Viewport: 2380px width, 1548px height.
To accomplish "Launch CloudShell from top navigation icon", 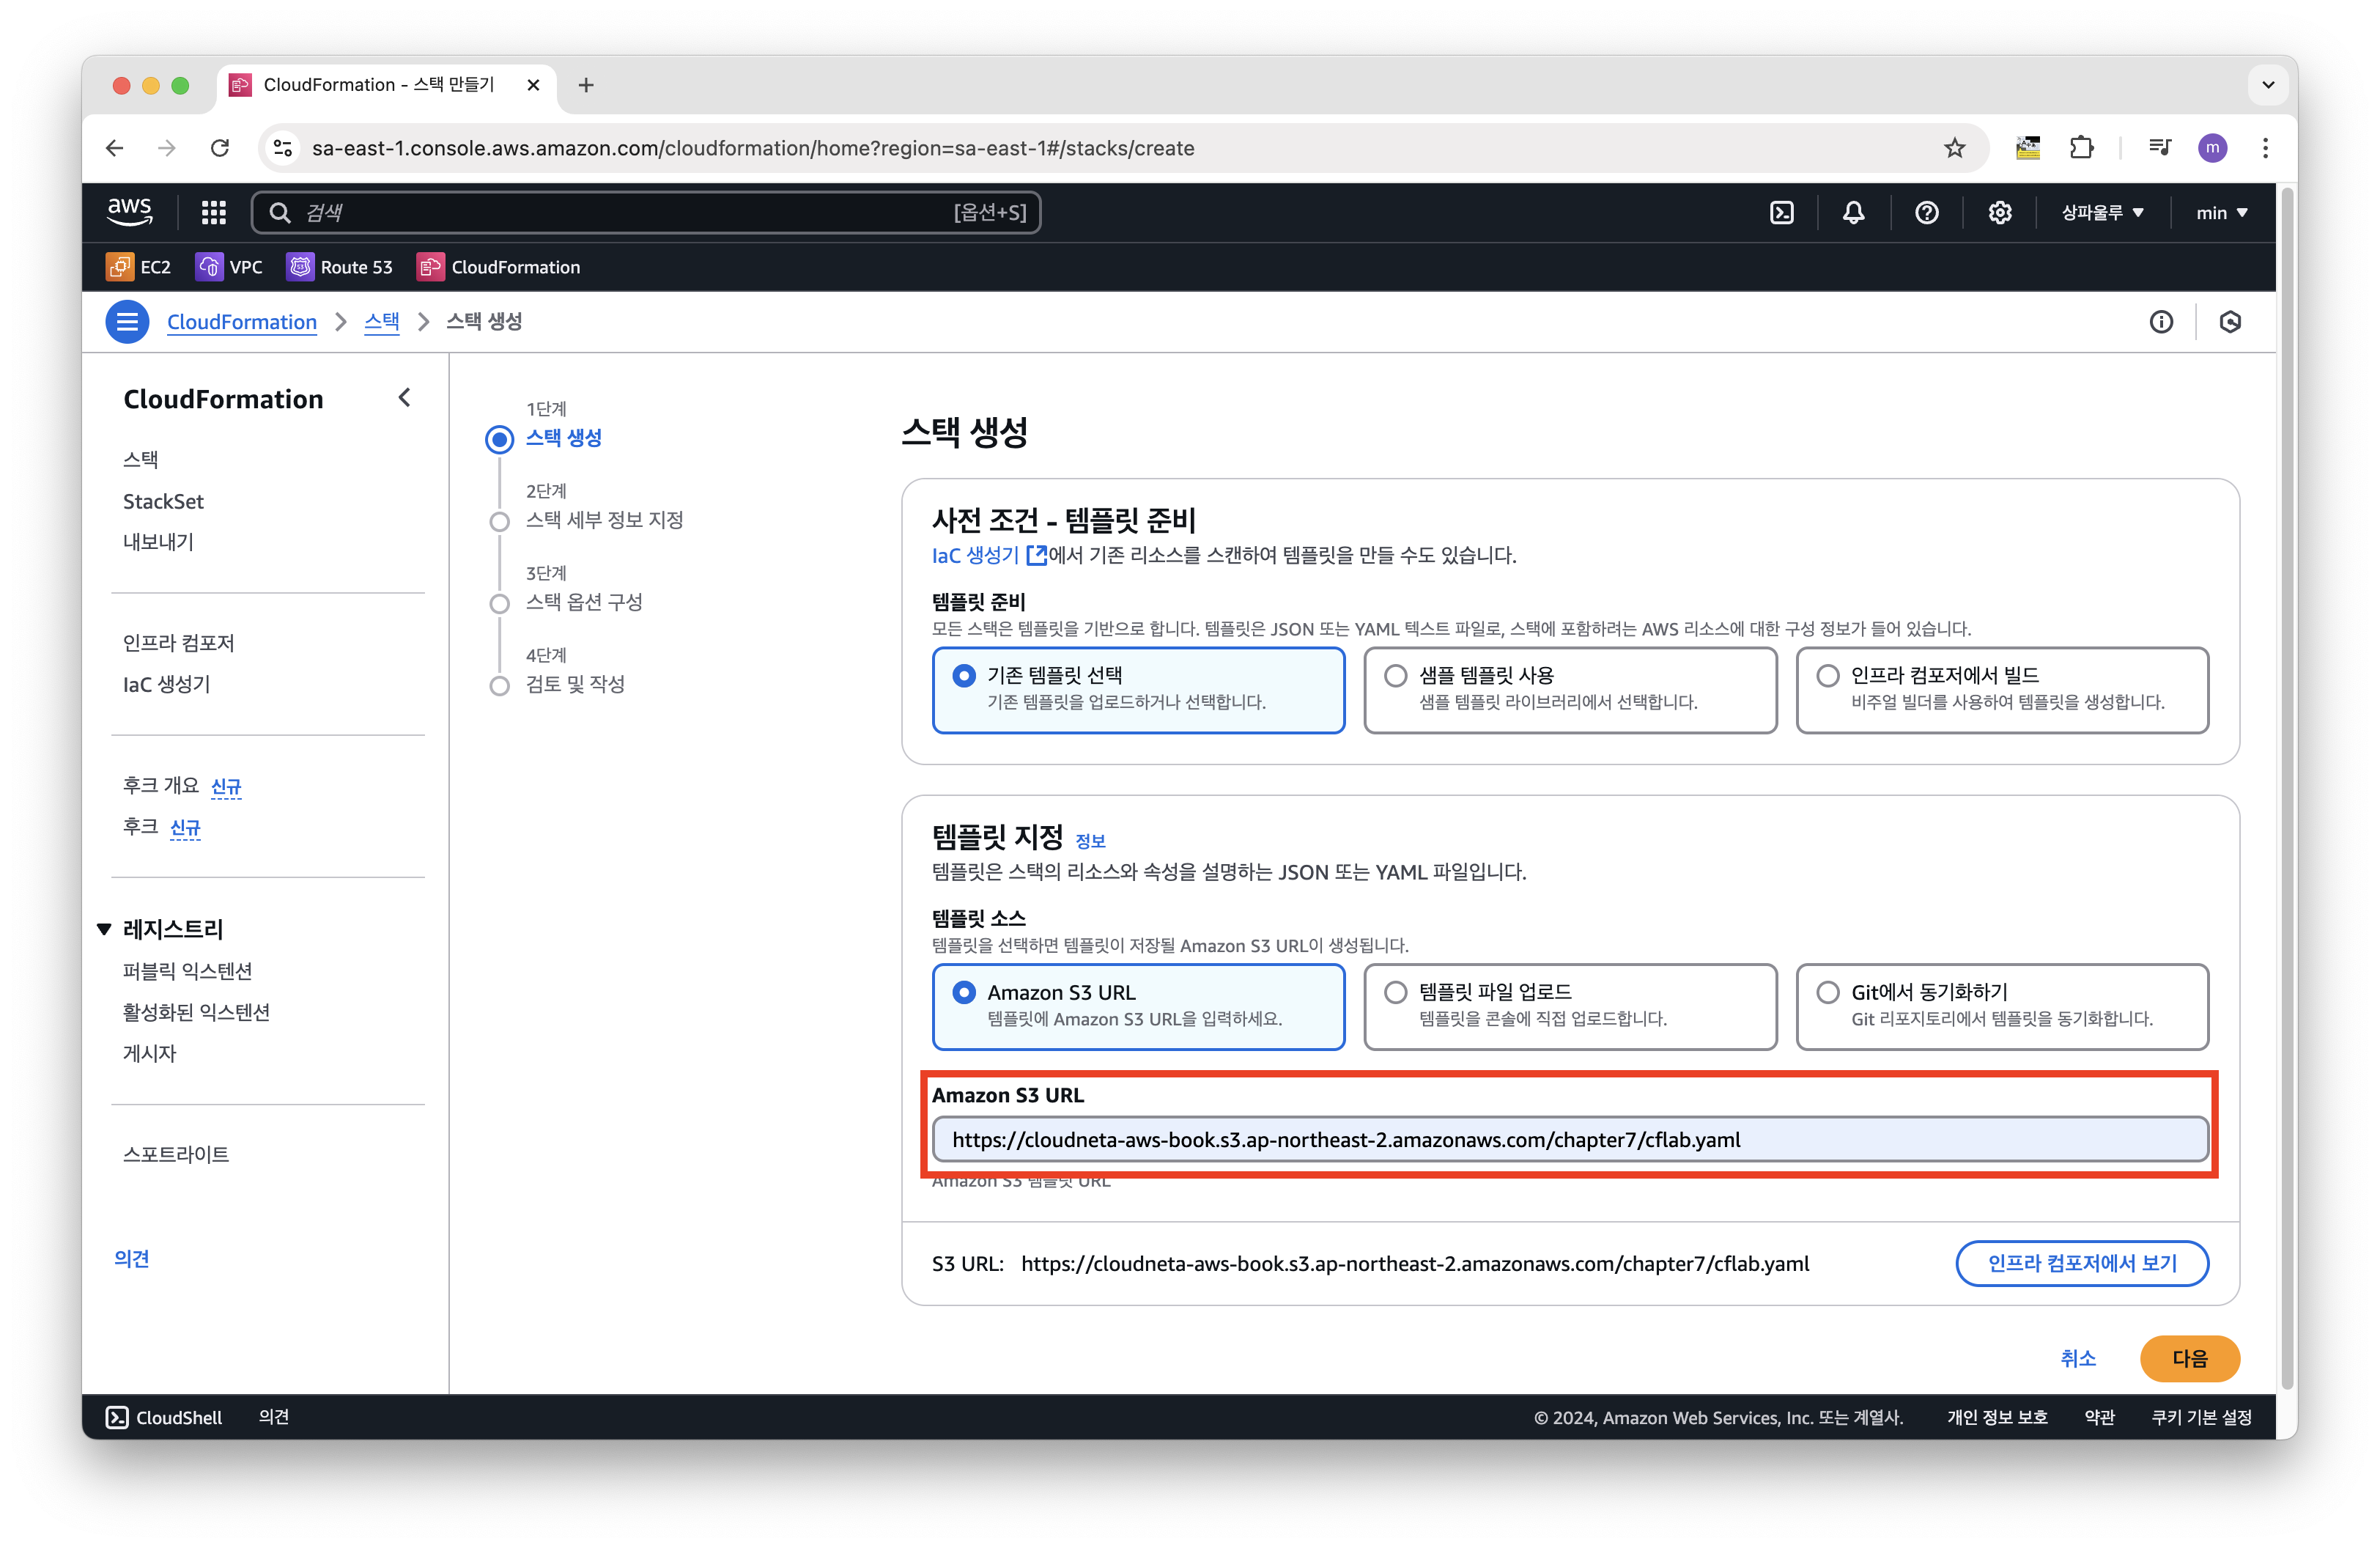I will coord(1782,212).
